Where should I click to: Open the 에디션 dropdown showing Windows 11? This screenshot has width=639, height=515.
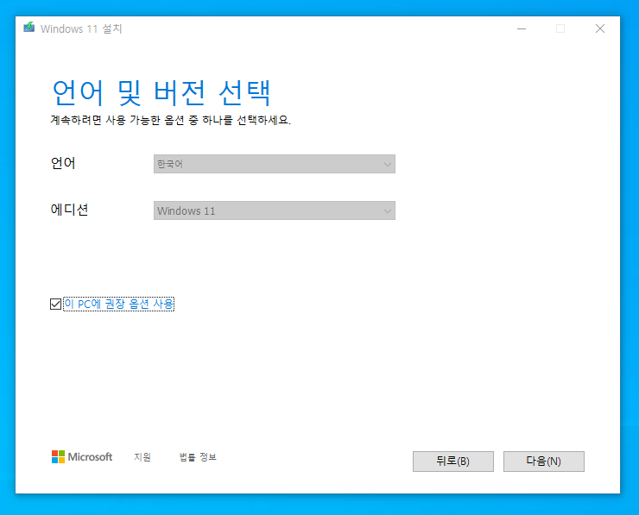(275, 210)
